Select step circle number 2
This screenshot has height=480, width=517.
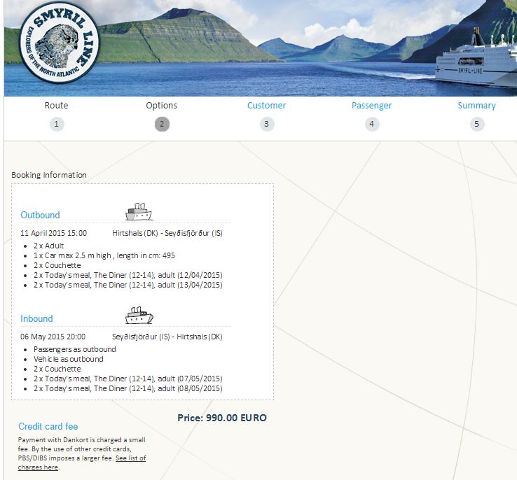[x=162, y=124]
